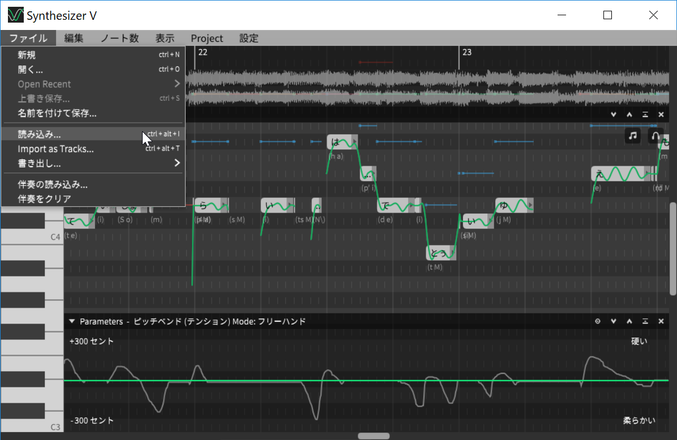
Task: Choose 伴奏の読み込み... entry
Action: coord(93,184)
